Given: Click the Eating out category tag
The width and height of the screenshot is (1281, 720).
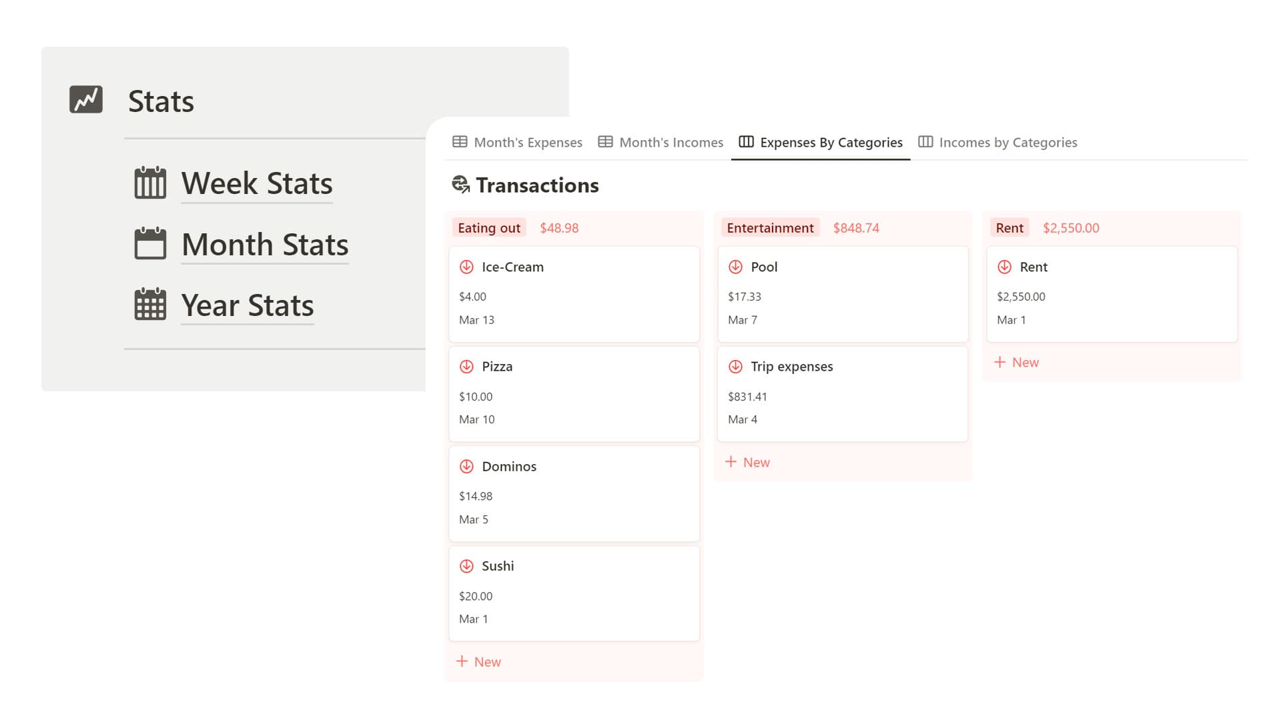Looking at the screenshot, I should (488, 228).
